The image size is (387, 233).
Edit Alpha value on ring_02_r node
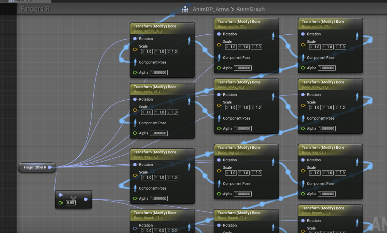pos(243,194)
